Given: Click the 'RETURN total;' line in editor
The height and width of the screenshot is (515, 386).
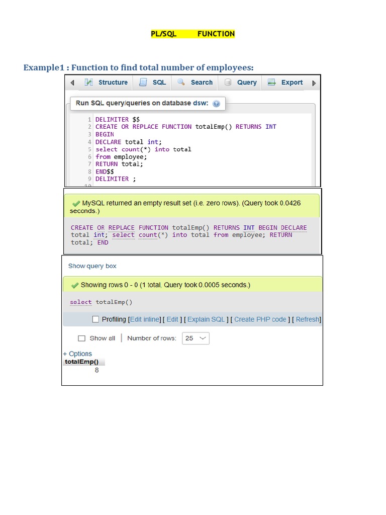Looking at the screenshot, I should 119,164.
